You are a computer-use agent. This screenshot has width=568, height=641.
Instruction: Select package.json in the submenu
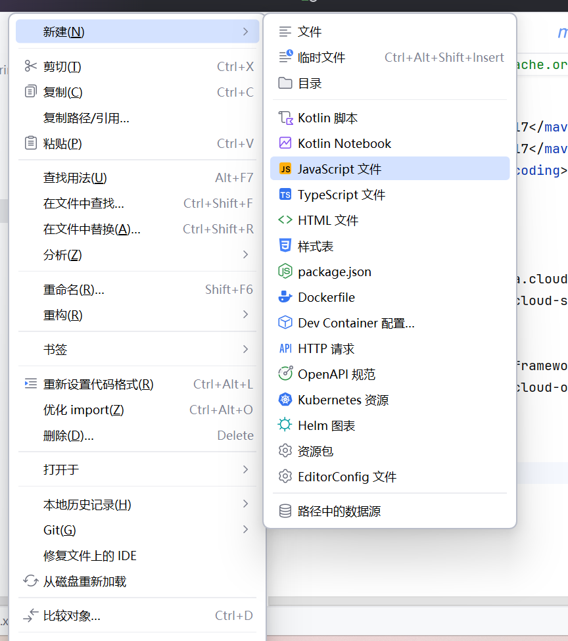click(x=390, y=272)
